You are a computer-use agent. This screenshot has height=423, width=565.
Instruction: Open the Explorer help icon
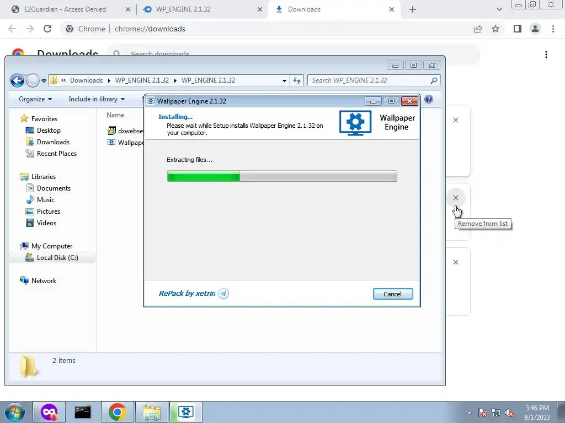coord(428,99)
